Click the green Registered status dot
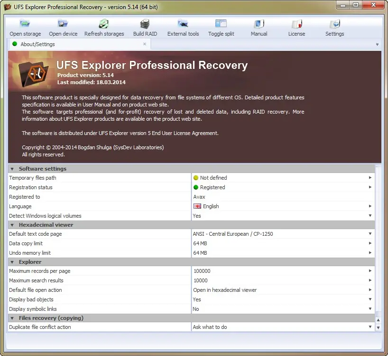Image resolution: width=388 pixels, height=356 pixels. (196, 187)
